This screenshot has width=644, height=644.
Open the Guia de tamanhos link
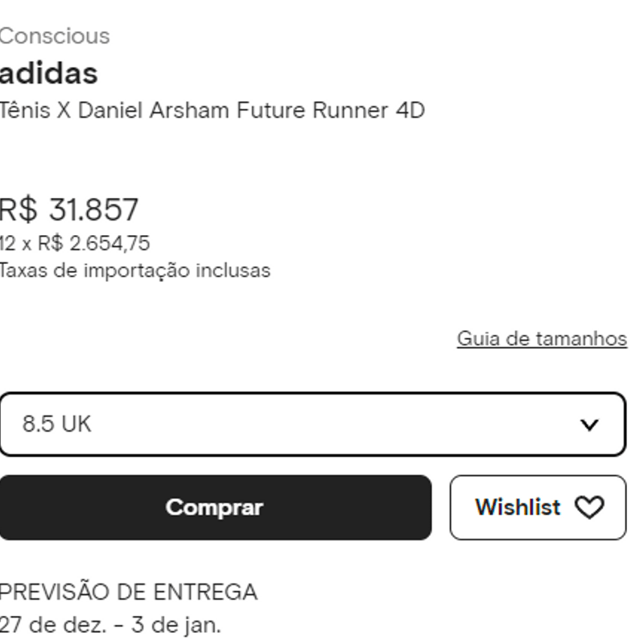pyautogui.click(x=542, y=339)
